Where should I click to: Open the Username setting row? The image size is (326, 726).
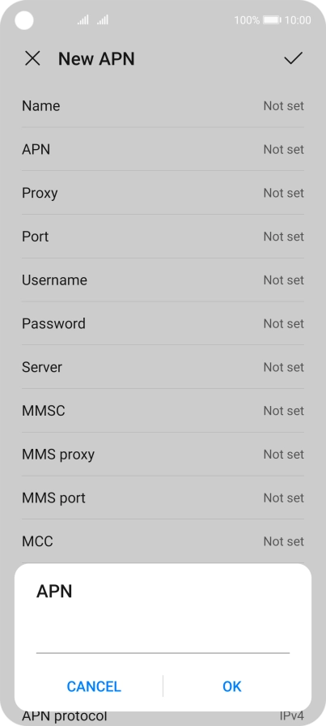(163, 280)
